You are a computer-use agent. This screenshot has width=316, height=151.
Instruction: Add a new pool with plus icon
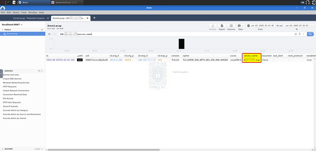coord(42,30)
